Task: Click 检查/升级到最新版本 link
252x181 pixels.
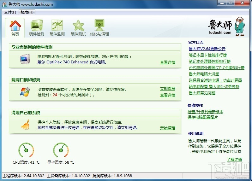Action: pos(205,112)
